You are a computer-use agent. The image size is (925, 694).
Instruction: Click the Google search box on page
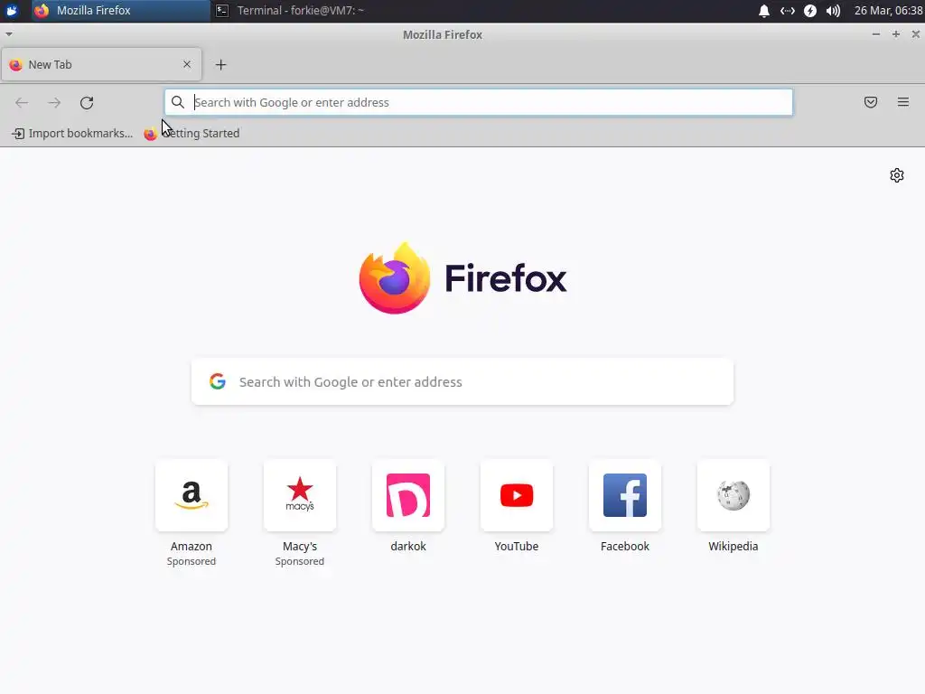click(462, 382)
